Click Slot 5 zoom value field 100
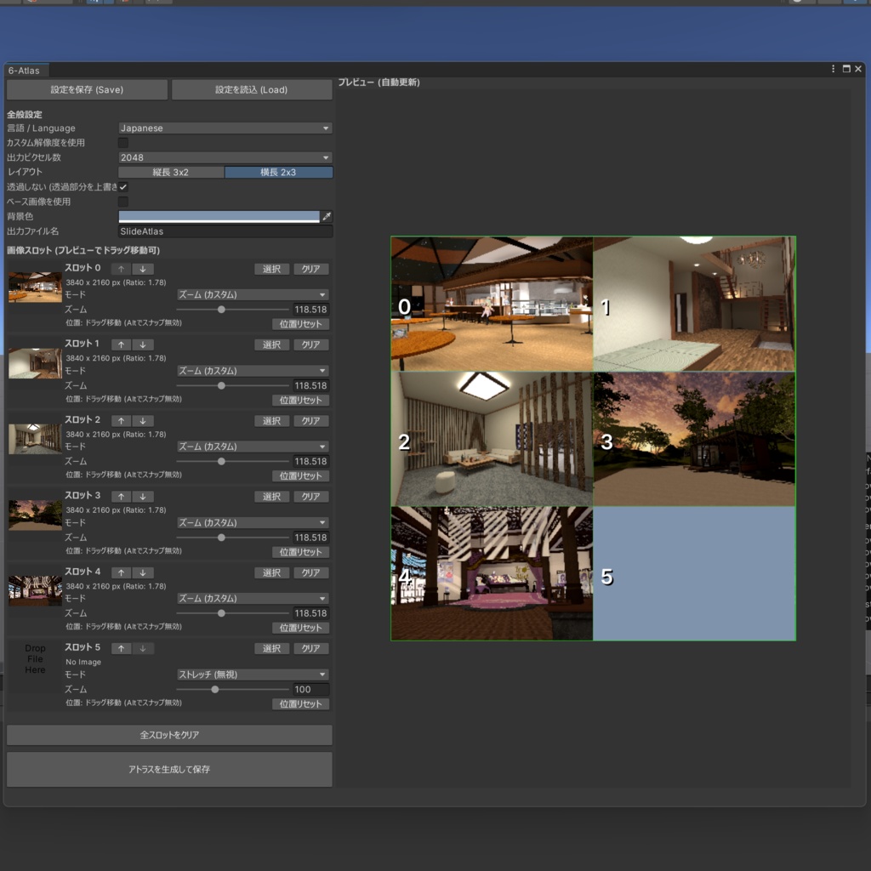The width and height of the screenshot is (871, 871). (310, 689)
